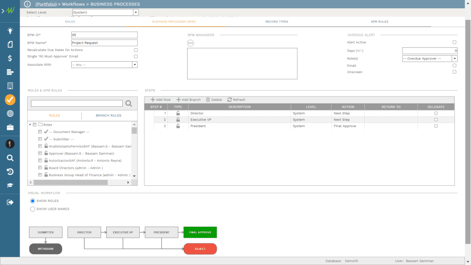The width and height of the screenshot is (471, 265).
Task: Click the Reject workflow box
Action: (200, 249)
